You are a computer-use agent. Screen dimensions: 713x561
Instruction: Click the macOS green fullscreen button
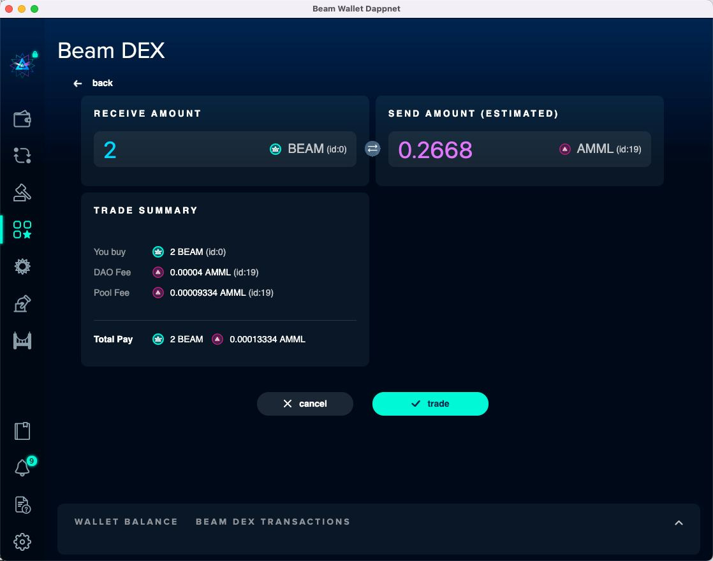(x=34, y=9)
